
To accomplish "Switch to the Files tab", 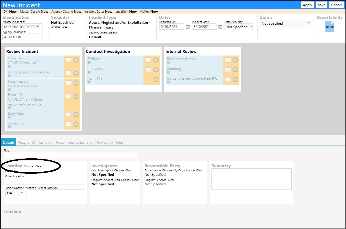I will point(120,142).
